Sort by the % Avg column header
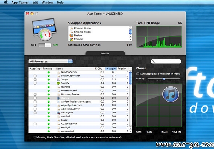The height and width of the screenshot is (149, 214). tap(111, 69)
